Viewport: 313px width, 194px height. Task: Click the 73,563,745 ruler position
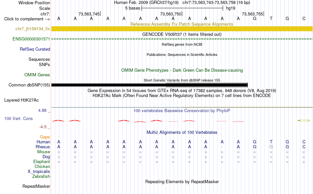tap(89, 14)
